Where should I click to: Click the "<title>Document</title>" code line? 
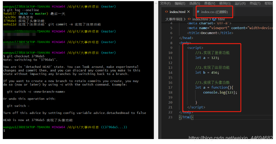pyautogui.click(x=210, y=33)
